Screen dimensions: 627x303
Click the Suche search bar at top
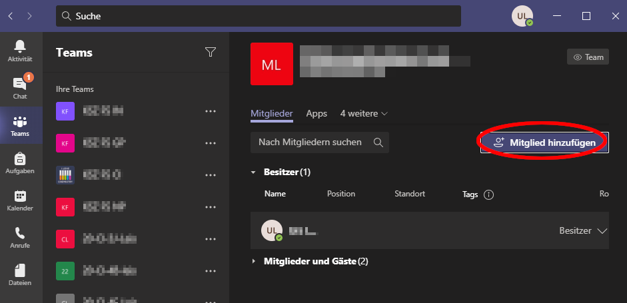coord(259,16)
